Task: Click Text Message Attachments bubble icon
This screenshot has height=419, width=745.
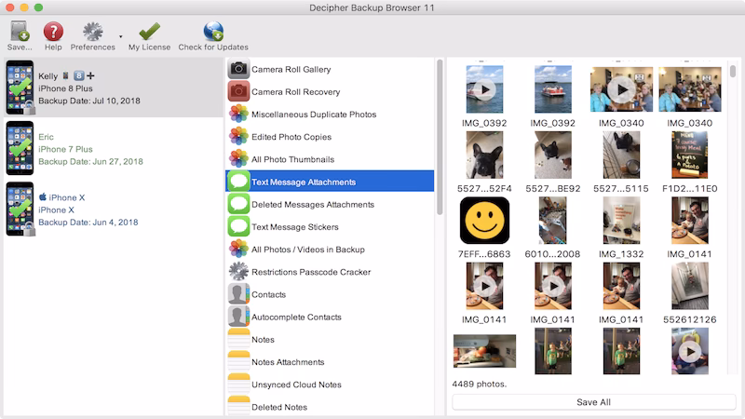Action: coord(238,182)
